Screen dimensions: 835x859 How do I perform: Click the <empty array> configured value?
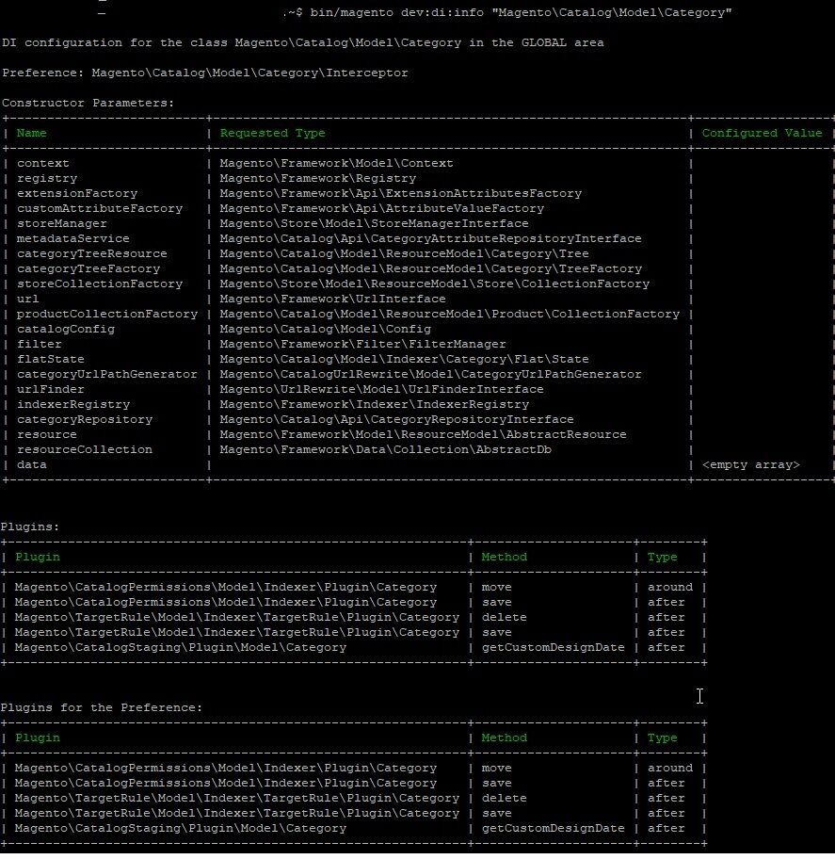pos(750,464)
